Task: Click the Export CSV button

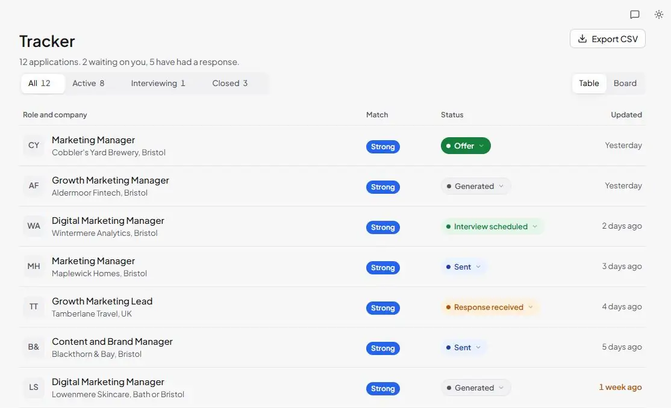Action: (607, 39)
